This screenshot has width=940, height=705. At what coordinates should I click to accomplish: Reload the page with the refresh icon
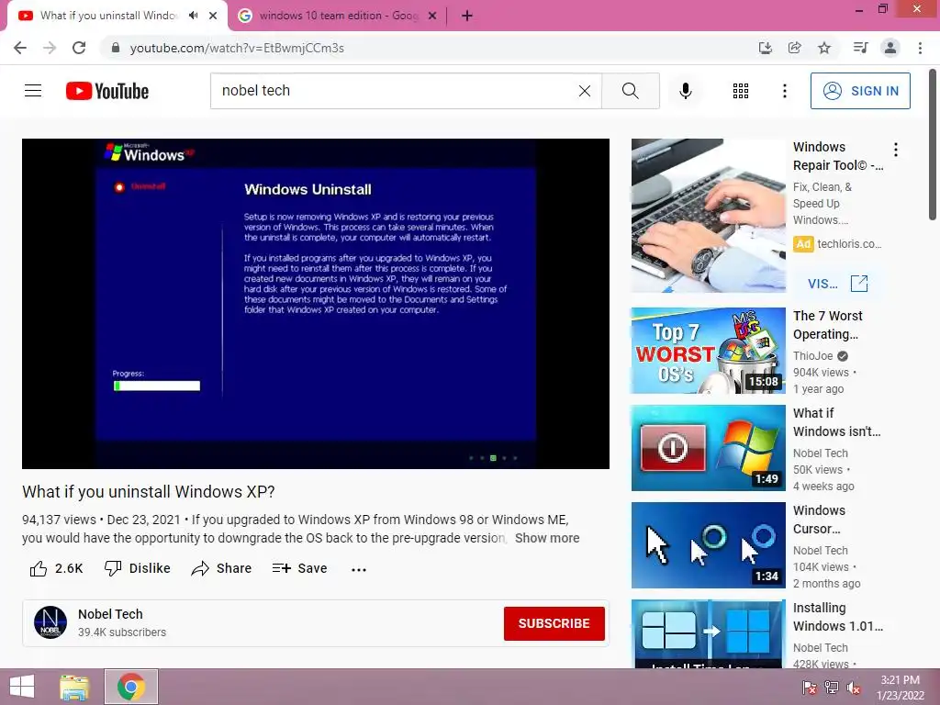point(79,48)
